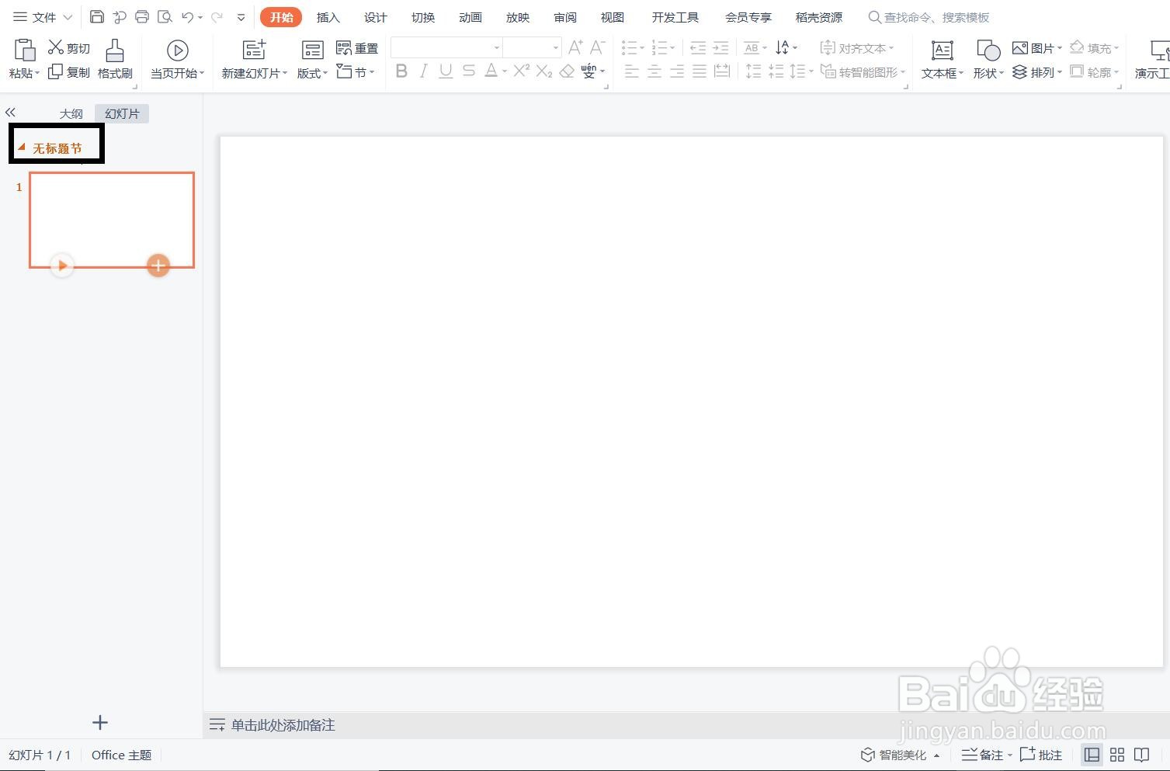Apply subscript formatting
1170x771 pixels.
544,71
